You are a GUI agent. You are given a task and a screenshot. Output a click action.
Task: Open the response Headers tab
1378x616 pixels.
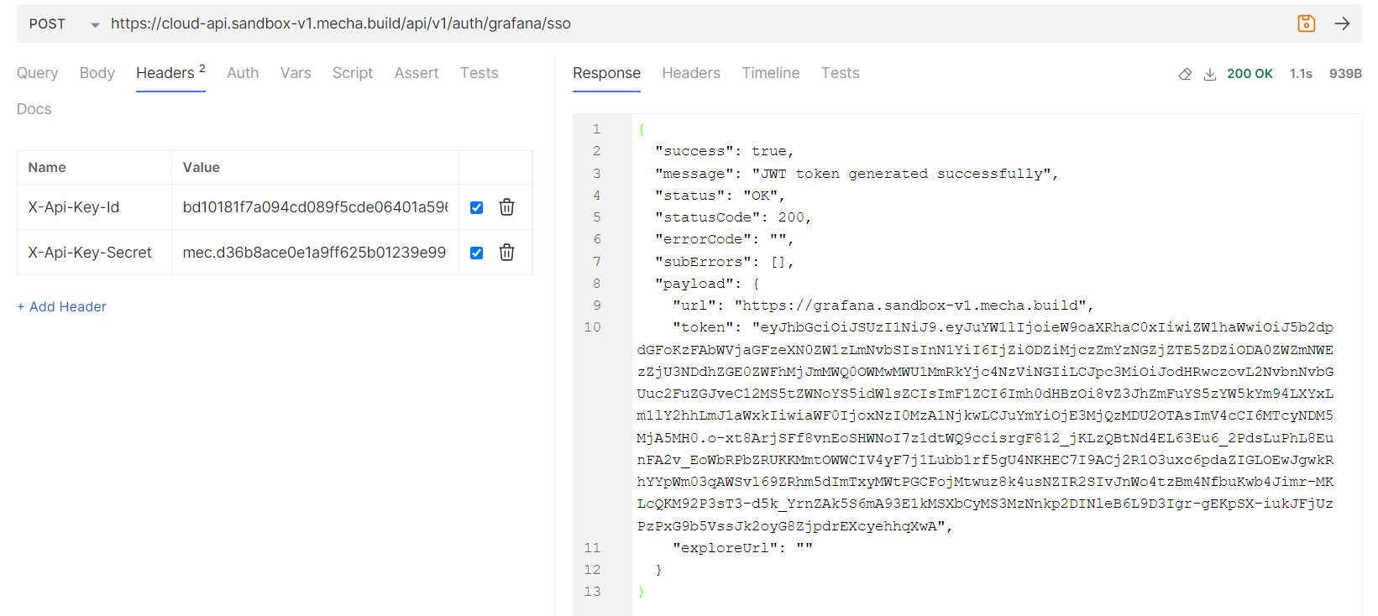[691, 73]
